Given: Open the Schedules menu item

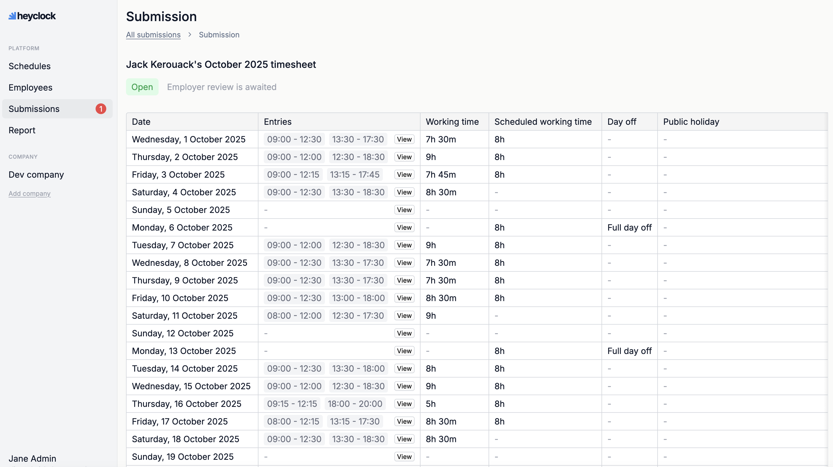Looking at the screenshot, I should point(29,66).
